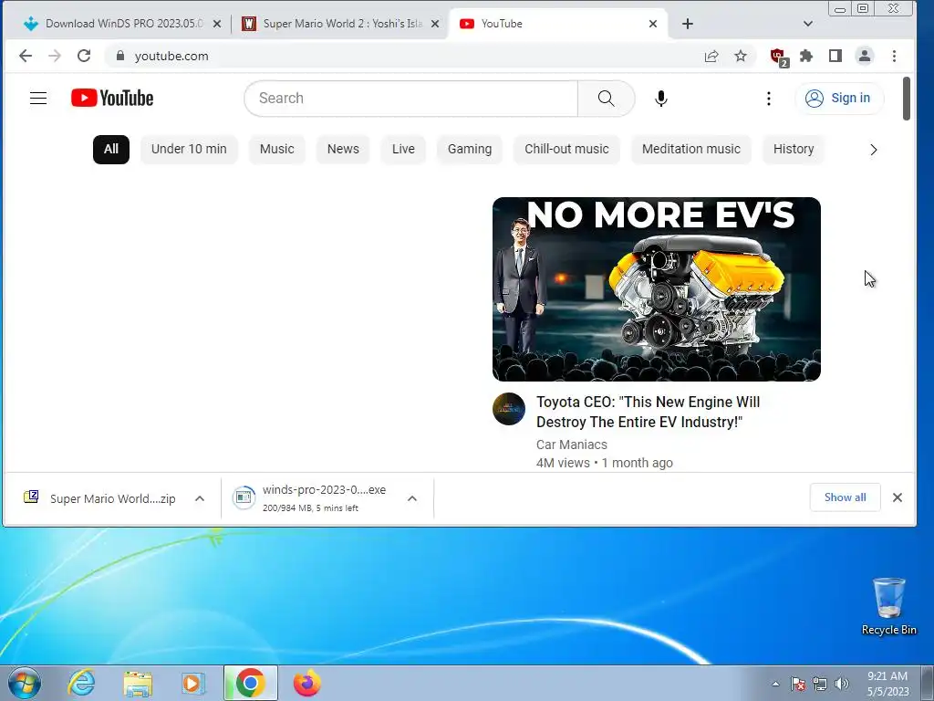Open Recycle Bin on desktop

pos(888,606)
